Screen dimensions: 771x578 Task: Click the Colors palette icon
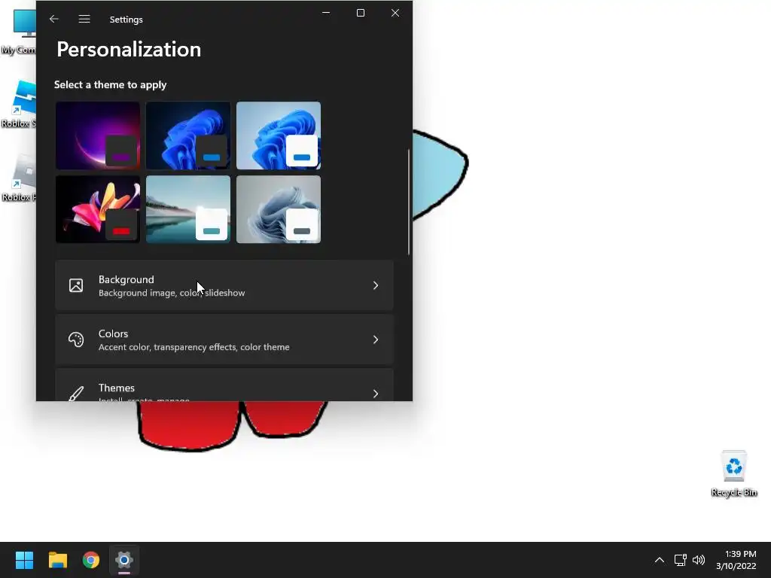pos(76,339)
